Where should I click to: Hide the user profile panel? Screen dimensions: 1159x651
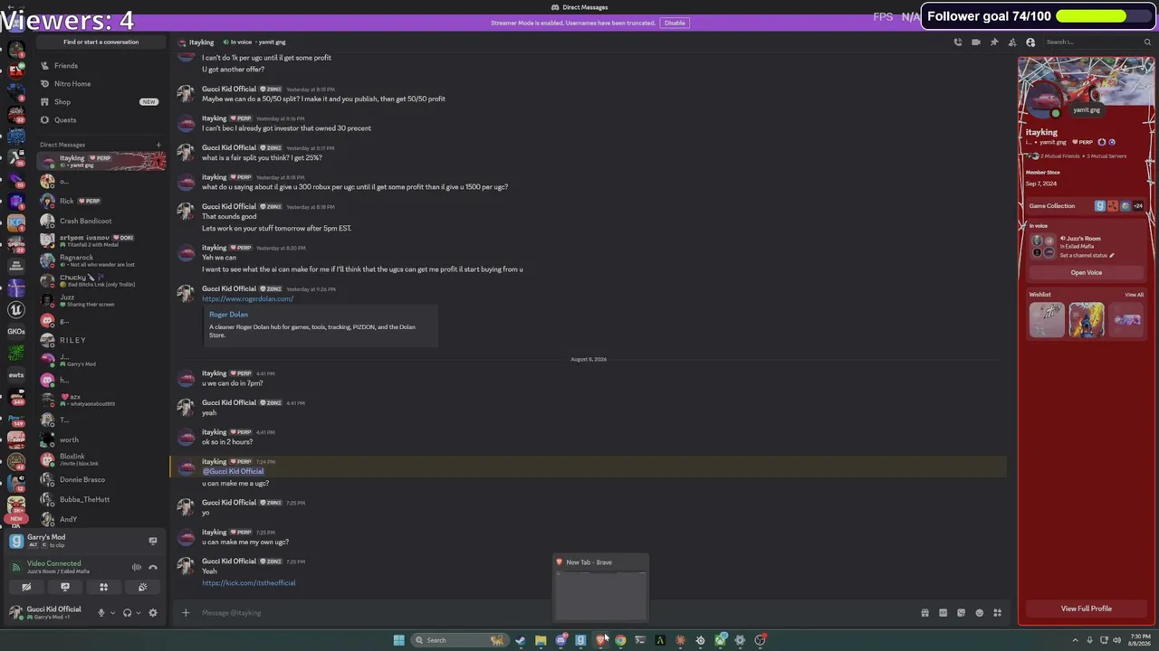click(x=1030, y=42)
